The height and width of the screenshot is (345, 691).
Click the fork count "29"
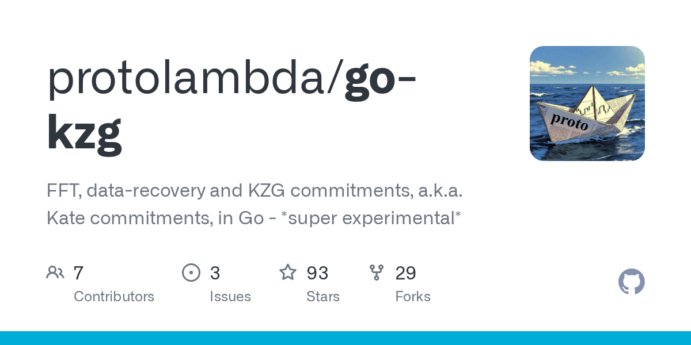(x=405, y=273)
